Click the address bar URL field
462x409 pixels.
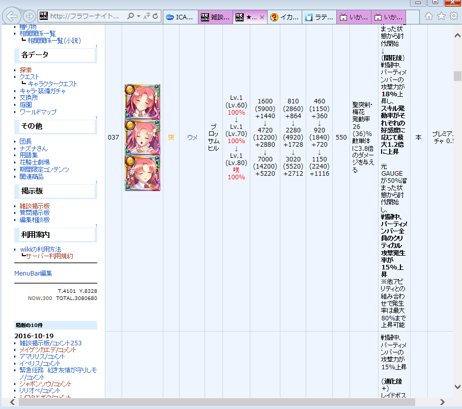coord(85,16)
